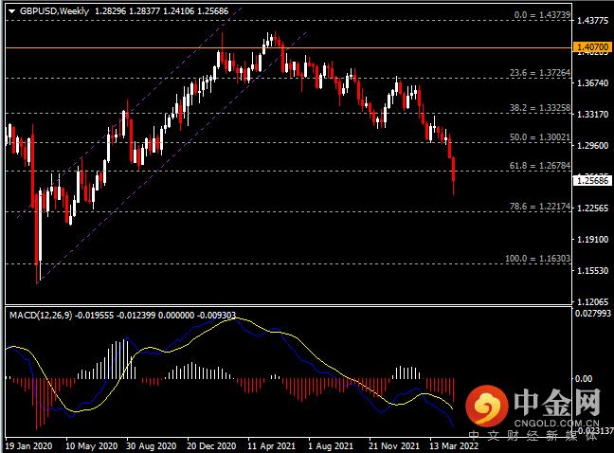Click the 13 Mar 2022 date marker
The image size is (614, 453).
coord(454,446)
